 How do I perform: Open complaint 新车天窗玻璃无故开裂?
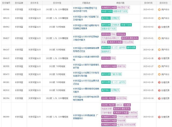(86, 66)
